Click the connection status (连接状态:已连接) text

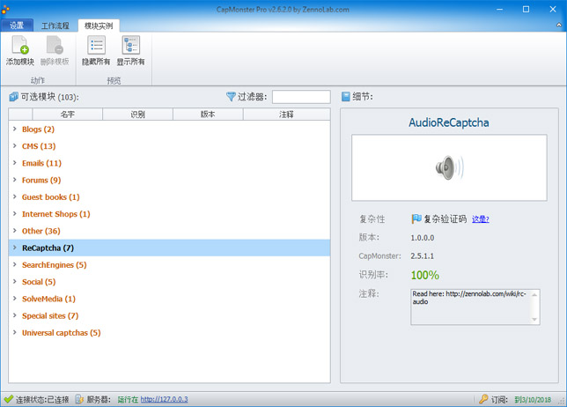pyautogui.click(x=42, y=399)
